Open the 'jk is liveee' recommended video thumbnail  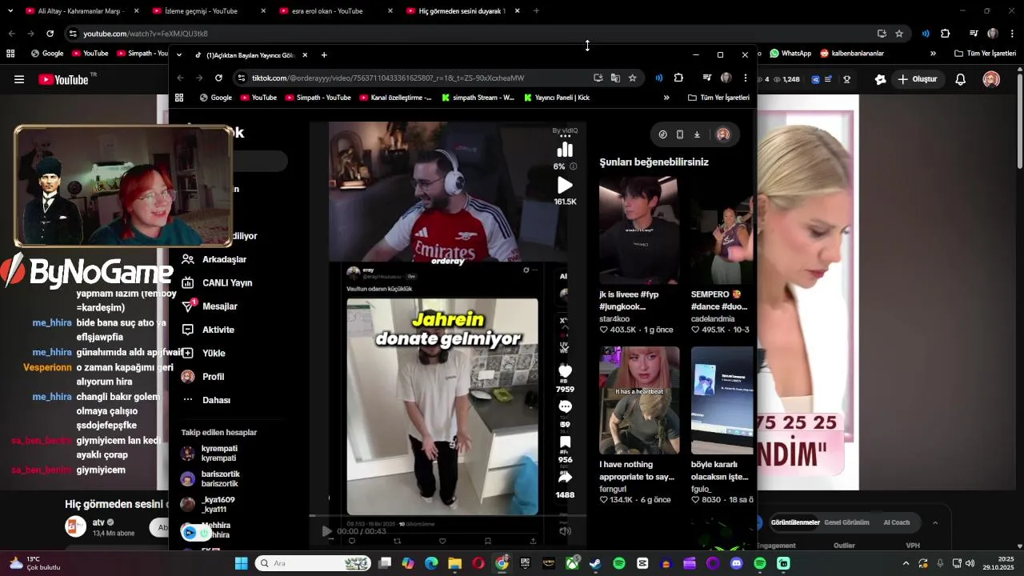click(638, 231)
